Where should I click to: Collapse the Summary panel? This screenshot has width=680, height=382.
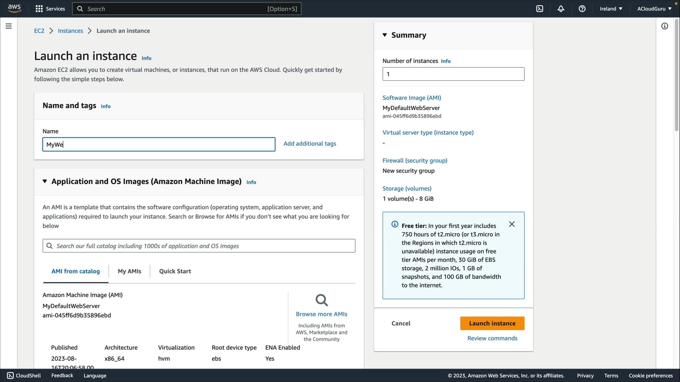[385, 35]
